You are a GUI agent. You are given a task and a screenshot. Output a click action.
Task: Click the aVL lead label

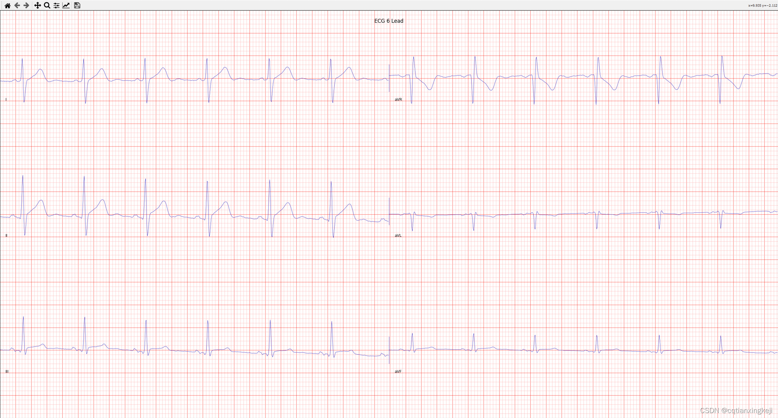(x=398, y=236)
